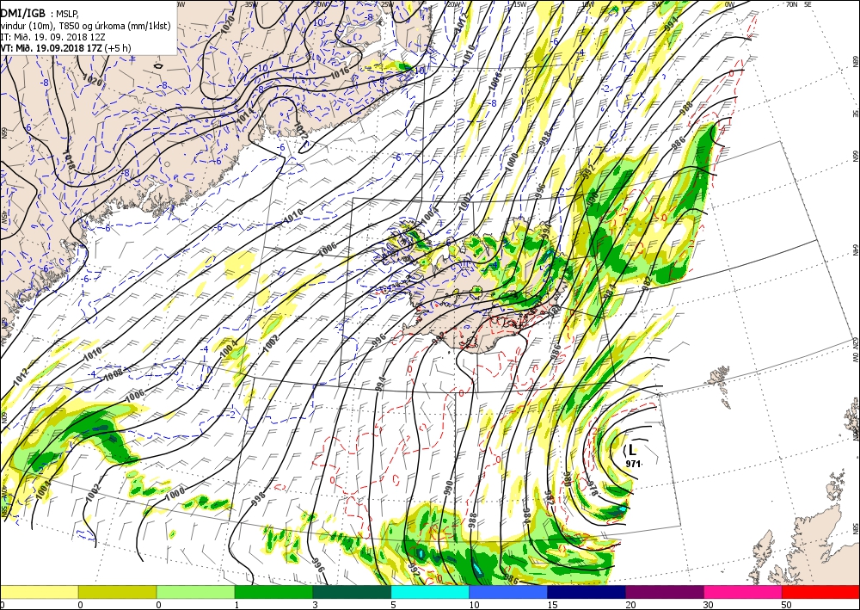Click legend value '1' under color bar
The height and width of the screenshot is (610, 860).
click(x=237, y=605)
